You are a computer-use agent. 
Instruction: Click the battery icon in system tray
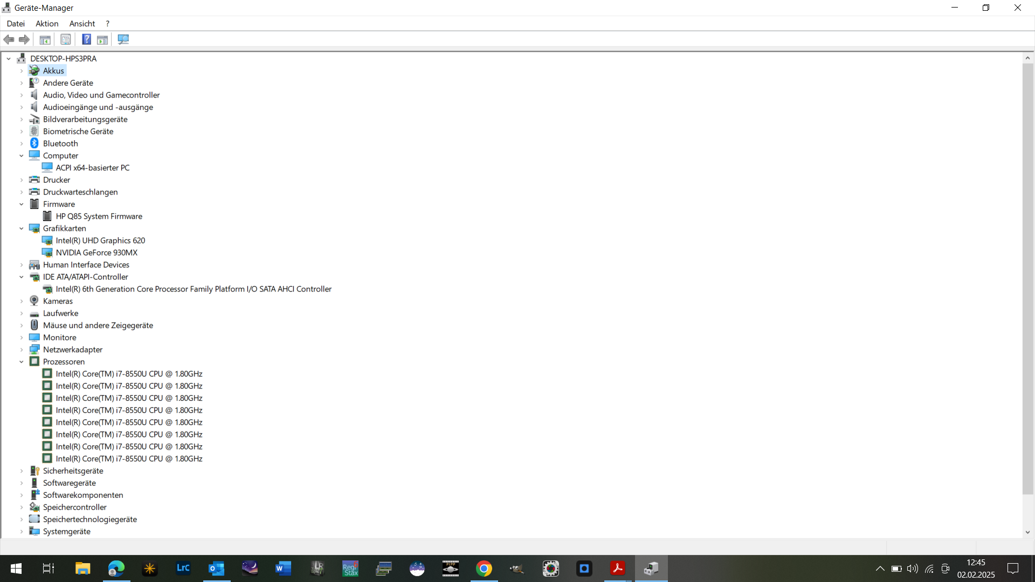[896, 569]
